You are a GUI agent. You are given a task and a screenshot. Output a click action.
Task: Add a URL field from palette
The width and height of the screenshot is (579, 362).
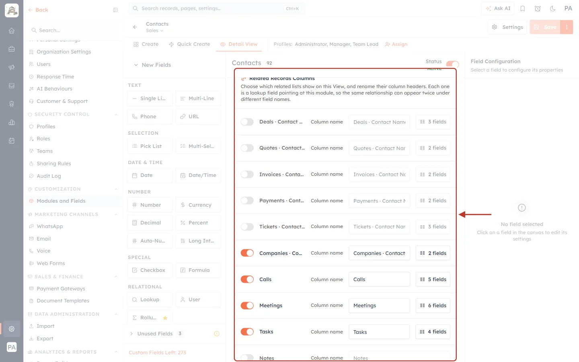click(x=198, y=117)
